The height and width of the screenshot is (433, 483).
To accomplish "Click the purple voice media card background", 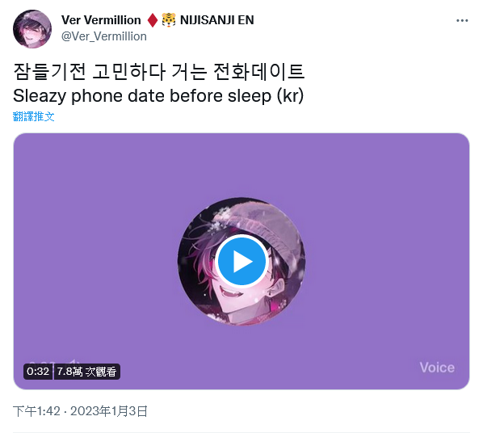I will pyautogui.click(x=370, y=216).
